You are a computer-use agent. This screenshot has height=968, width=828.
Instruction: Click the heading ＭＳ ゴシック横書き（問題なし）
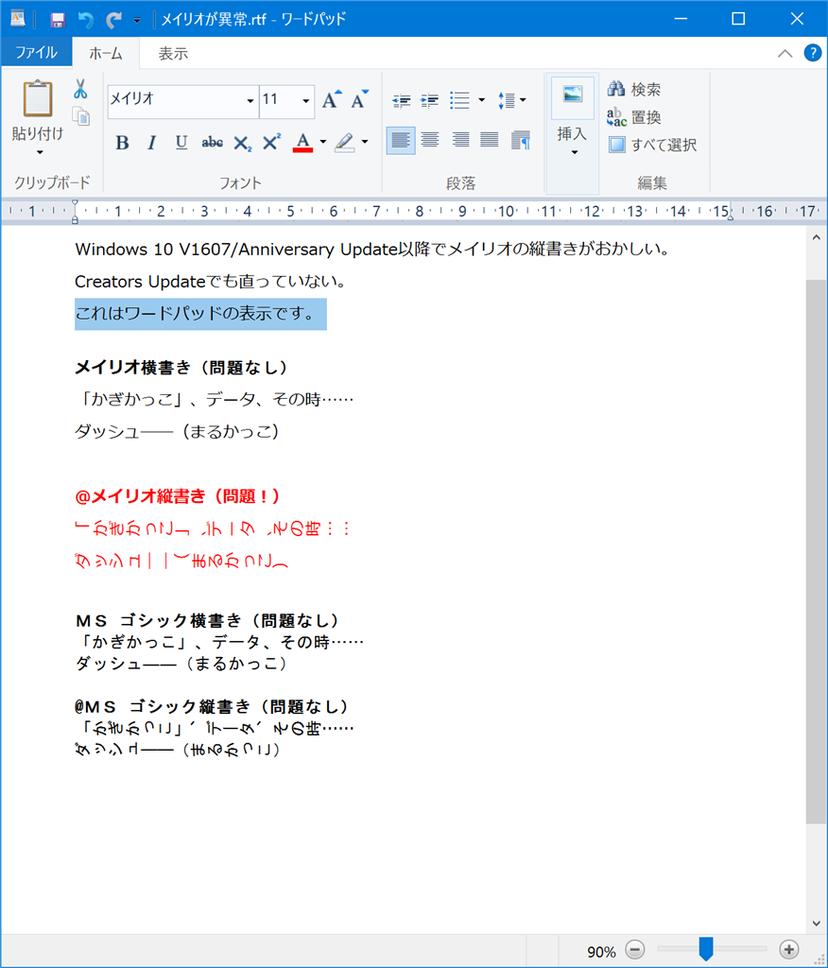tap(207, 620)
